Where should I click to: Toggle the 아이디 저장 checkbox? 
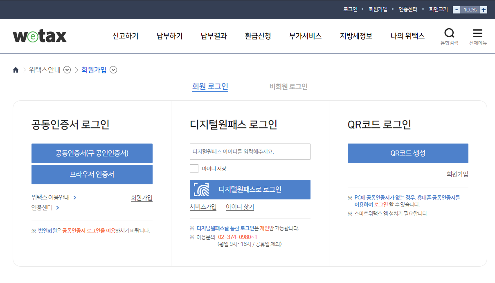[194, 168]
